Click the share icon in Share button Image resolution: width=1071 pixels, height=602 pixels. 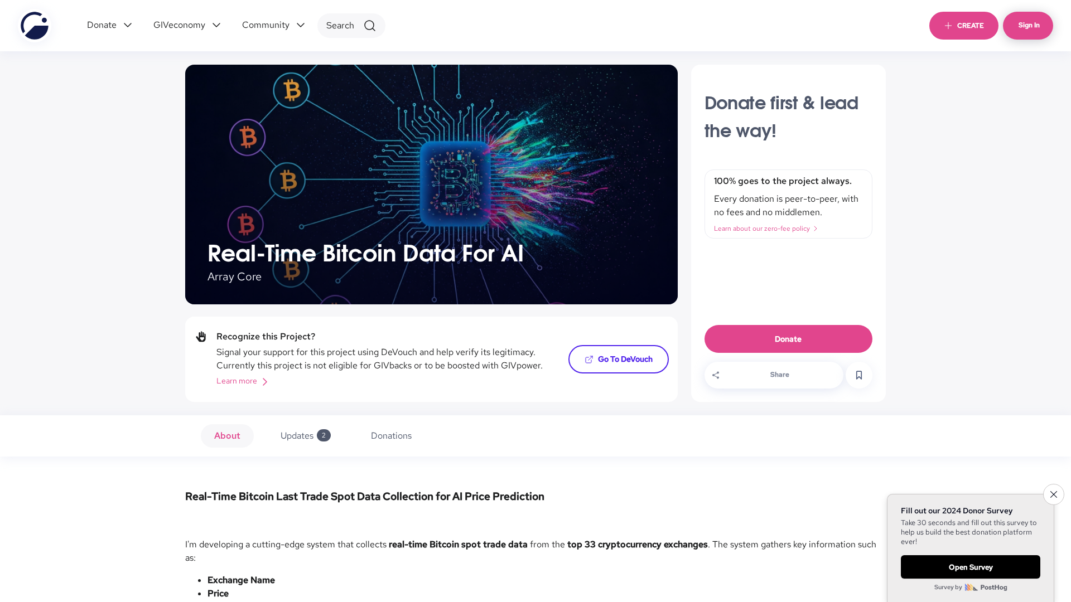click(x=716, y=375)
